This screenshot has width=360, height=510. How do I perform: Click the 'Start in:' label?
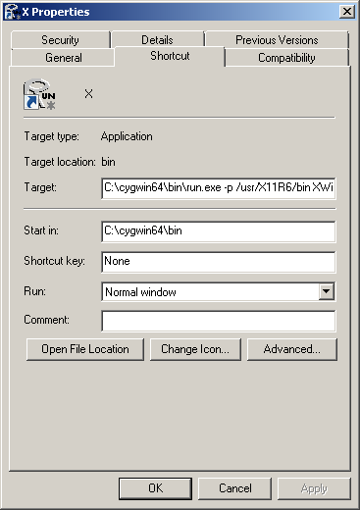[41, 230]
